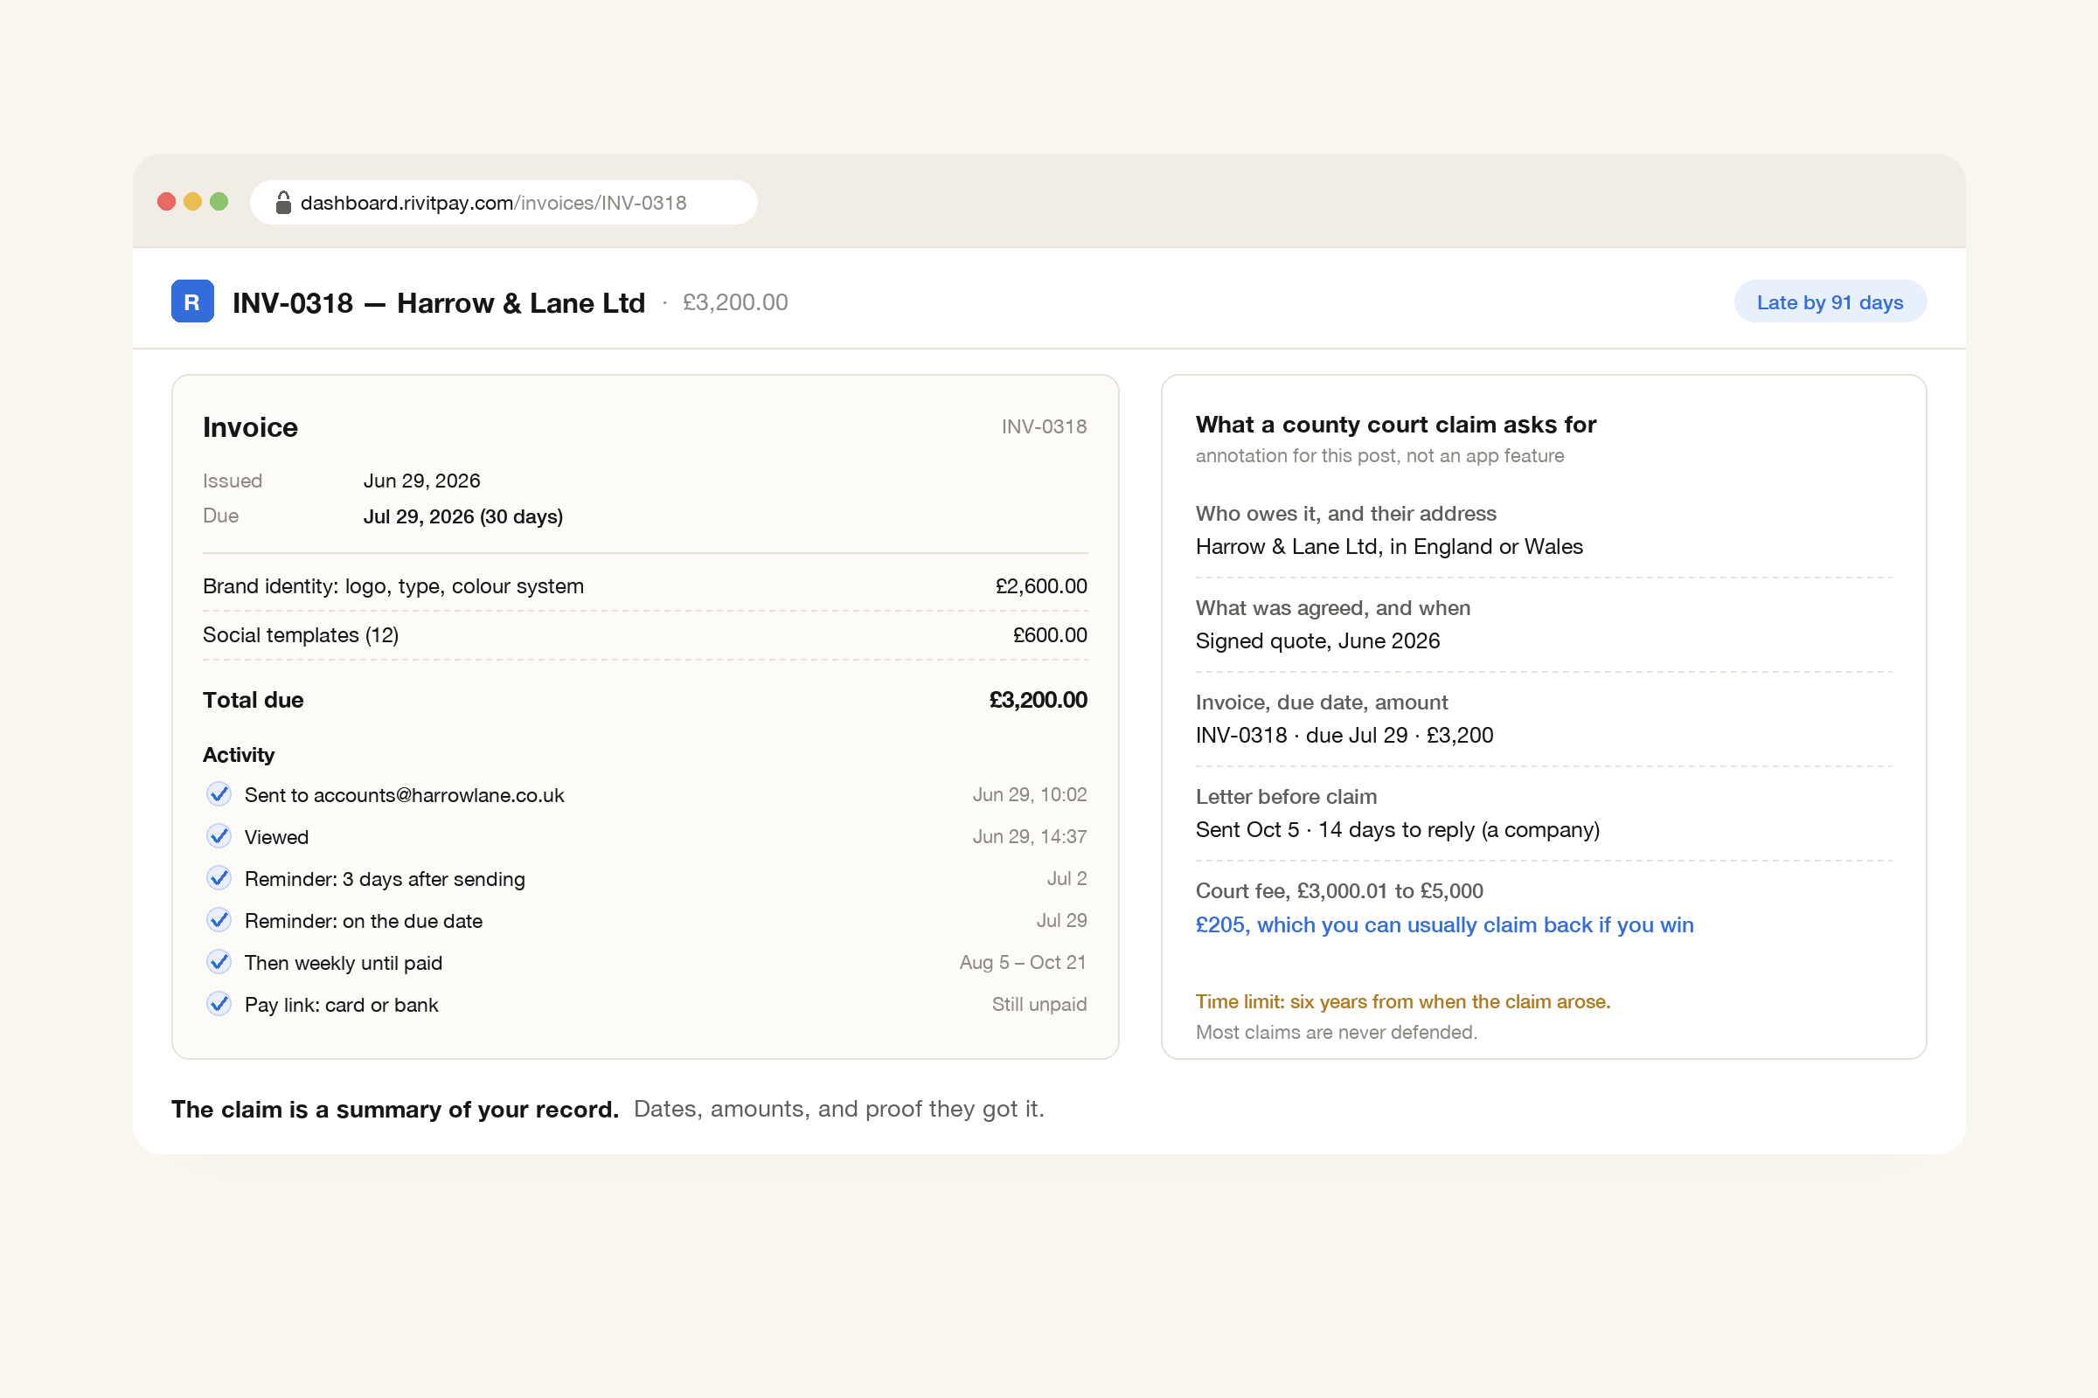Click the green maximize window dot
The height and width of the screenshot is (1398, 2098).
219,202
